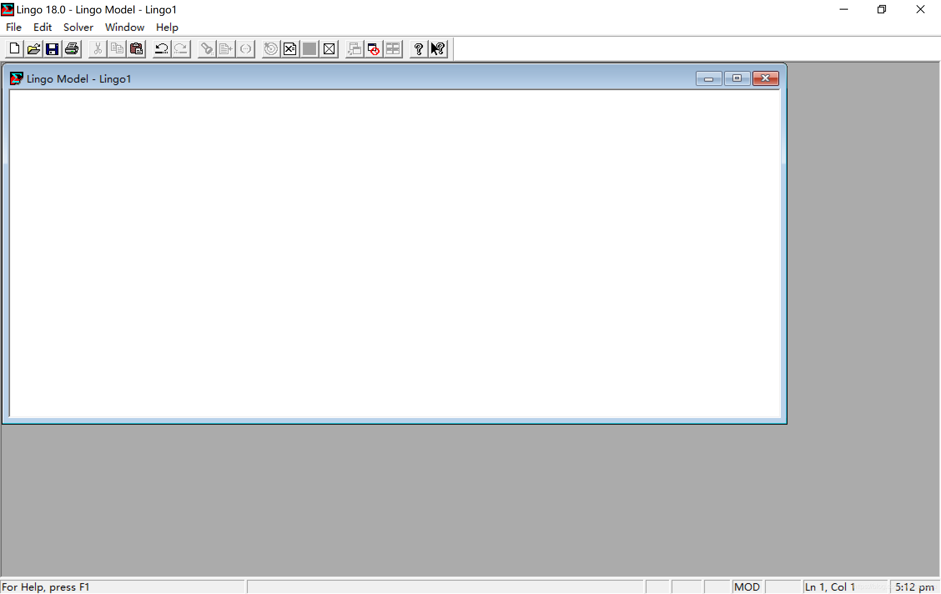
Task: Activate the context help pointer icon
Action: (438, 49)
